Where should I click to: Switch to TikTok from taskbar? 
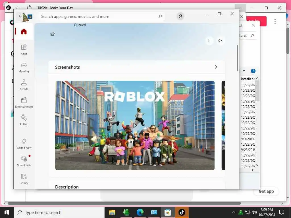tap(182, 212)
